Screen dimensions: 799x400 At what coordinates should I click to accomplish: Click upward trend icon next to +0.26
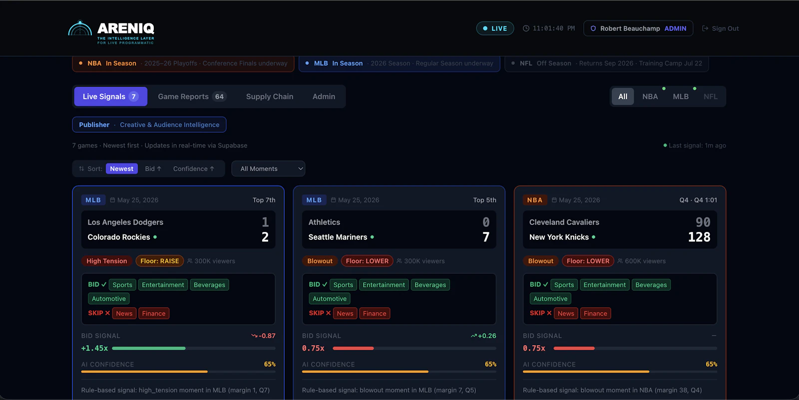tap(474, 336)
